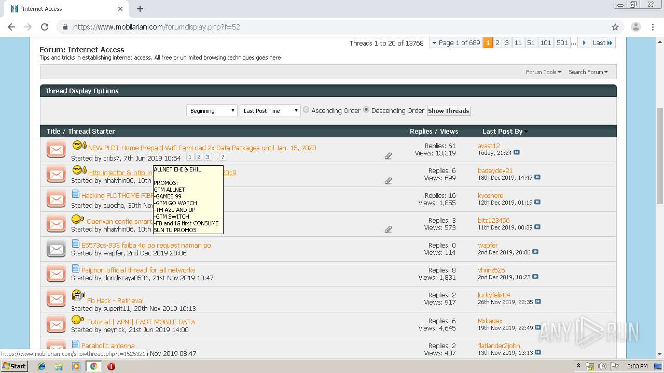The image size is (664, 373).
Task: Sort by Views column header
Action: click(449, 132)
